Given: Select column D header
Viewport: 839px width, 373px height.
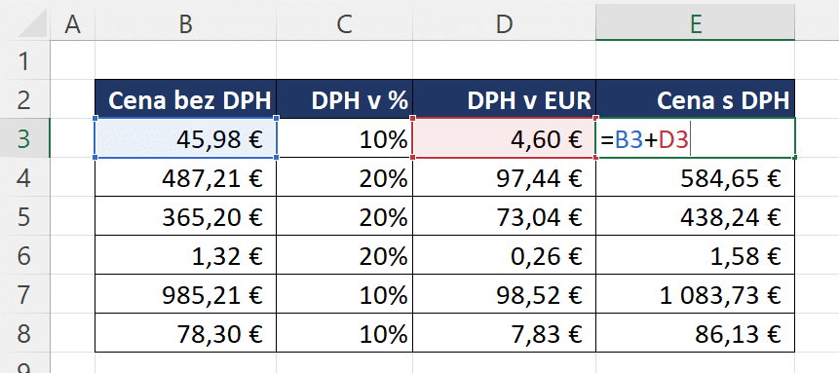Looking at the screenshot, I should pyautogui.click(x=504, y=23).
